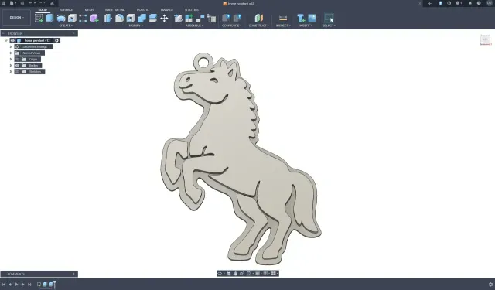Open the Design workspace dropdown

(16, 17)
